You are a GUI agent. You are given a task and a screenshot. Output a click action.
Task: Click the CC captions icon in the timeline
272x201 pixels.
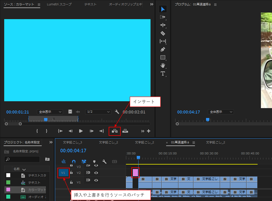pyautogui.click(x=114, y=162)
